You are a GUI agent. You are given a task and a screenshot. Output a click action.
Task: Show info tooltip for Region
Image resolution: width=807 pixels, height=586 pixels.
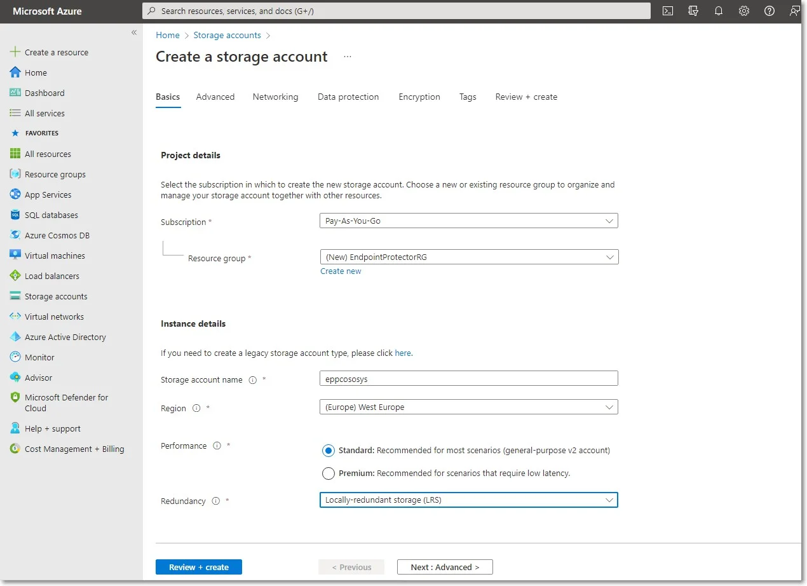tap(196, 408)
